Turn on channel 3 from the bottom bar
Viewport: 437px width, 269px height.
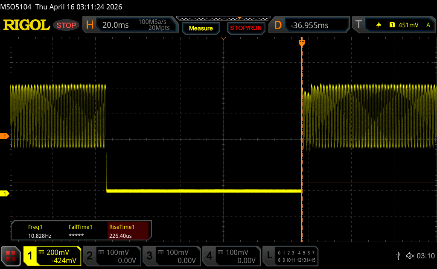(x=171, y=256)
